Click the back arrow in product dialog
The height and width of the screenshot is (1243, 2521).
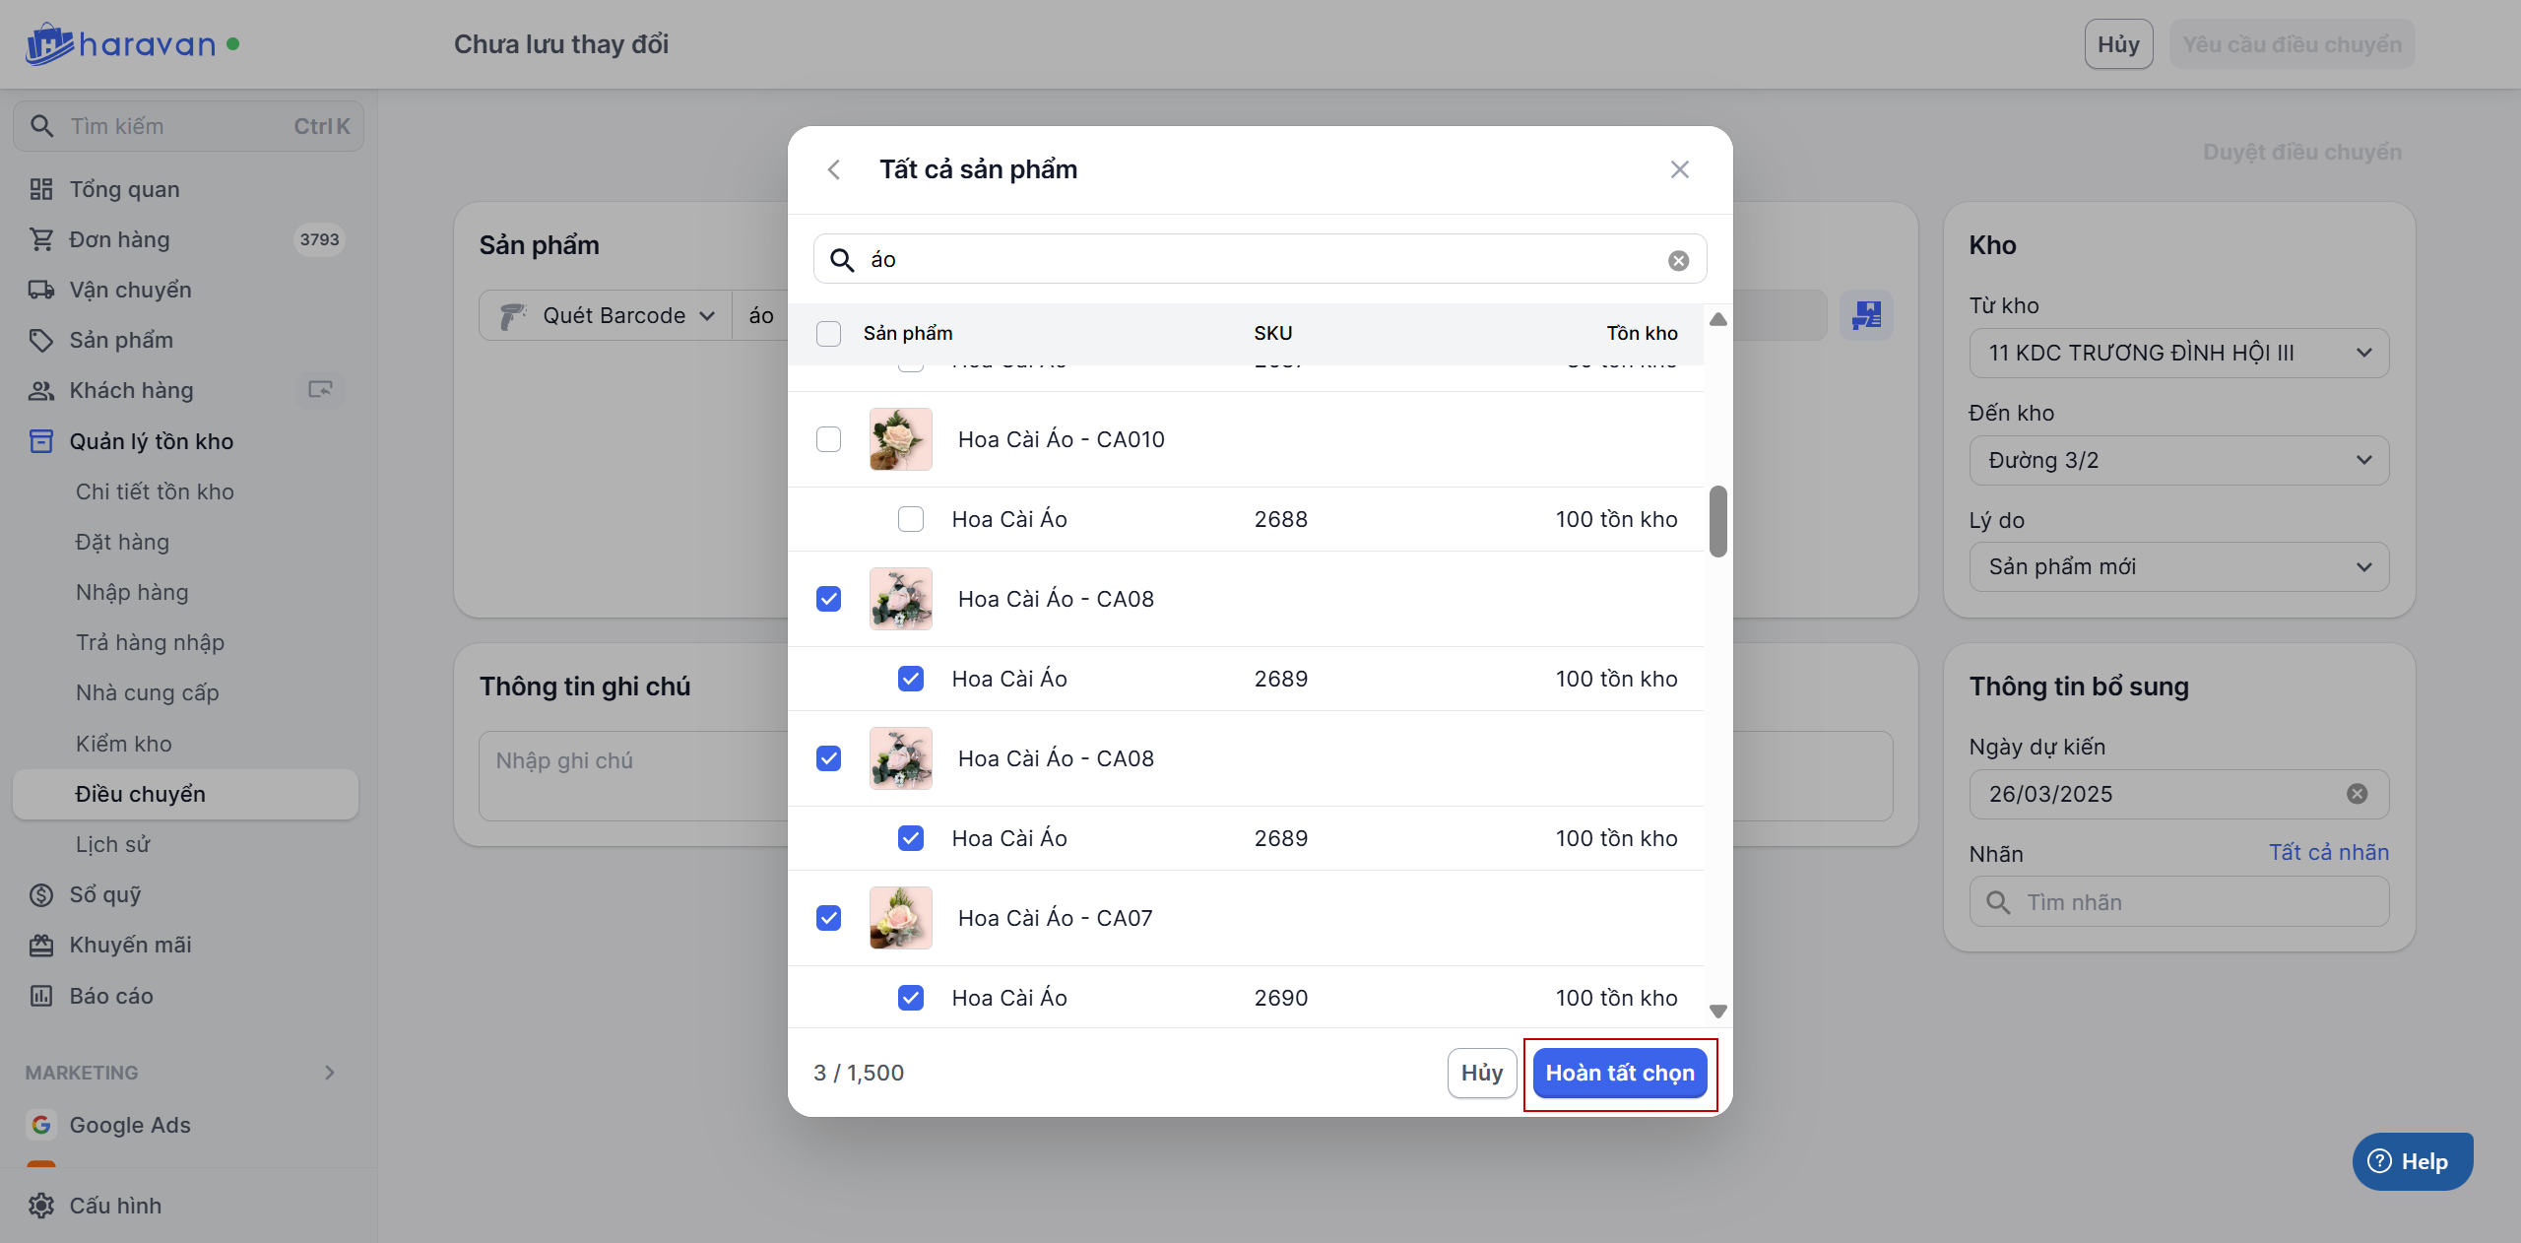(834, 169)
